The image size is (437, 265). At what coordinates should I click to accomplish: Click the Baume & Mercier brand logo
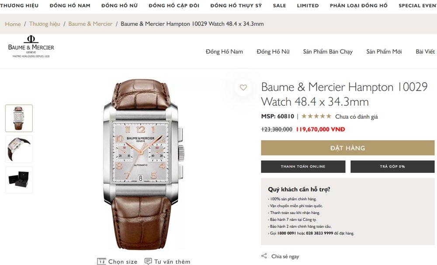[31, 46]
